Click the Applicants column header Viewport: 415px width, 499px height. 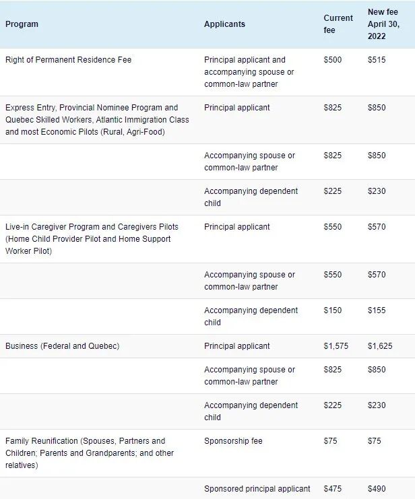click(x=224, y=24)
